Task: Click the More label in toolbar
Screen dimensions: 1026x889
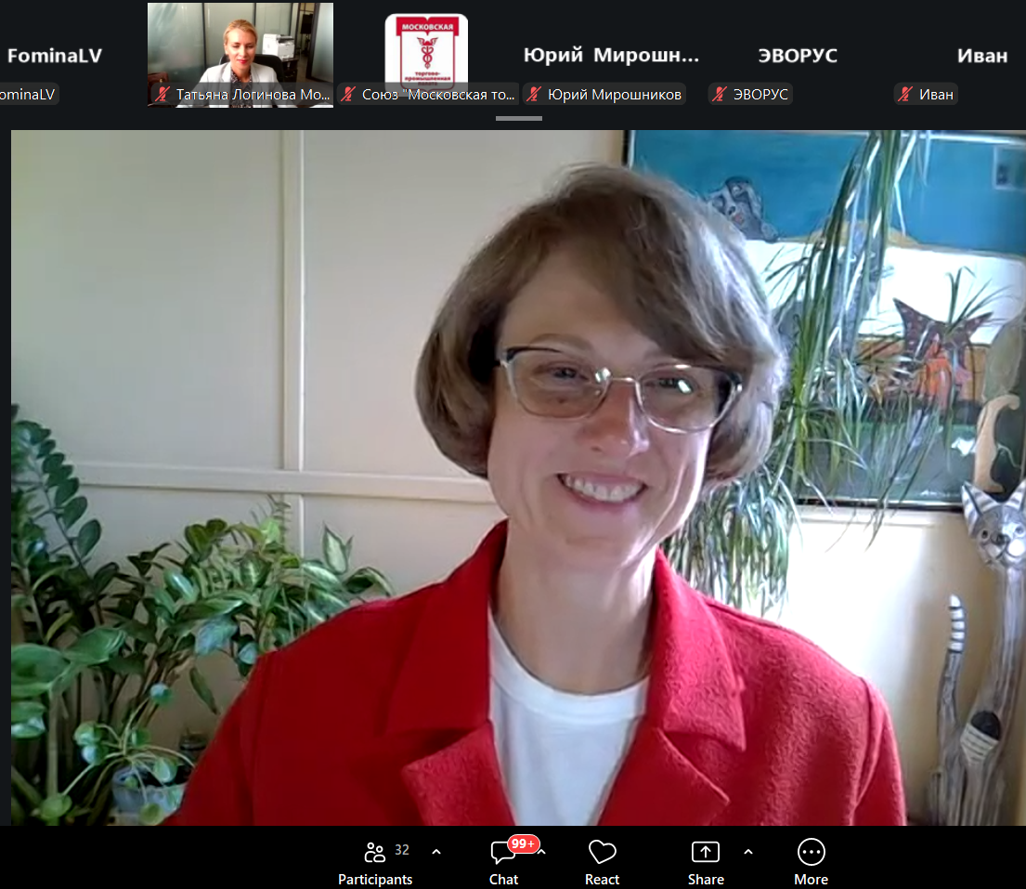Action: [x=812, y=879]
